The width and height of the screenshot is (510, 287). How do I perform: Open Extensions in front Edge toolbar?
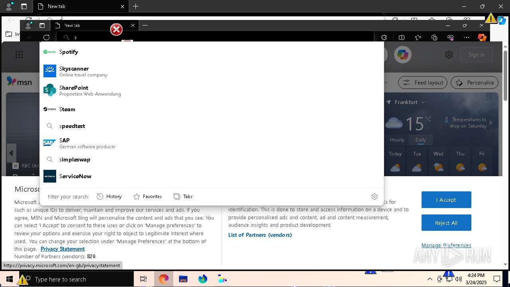coord(384,37)
